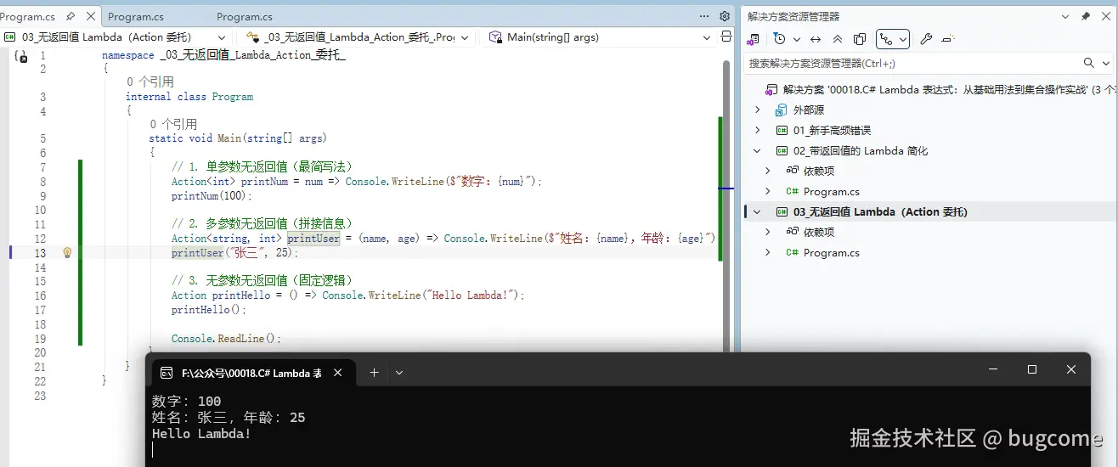
Task: Click line number 13 in the gutter
Action: [40, 252]
